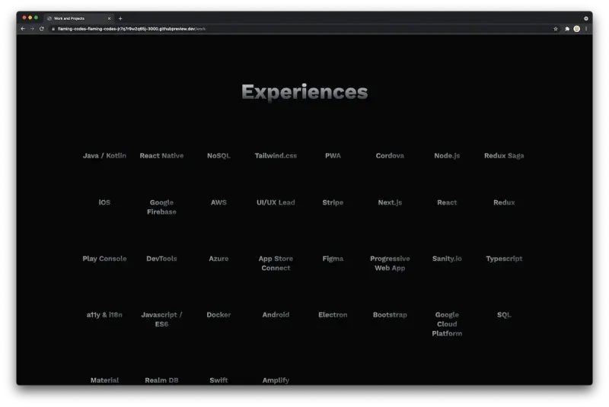This screenshot has height=407, width=609.
Task: Click the browser back arrow
Action: pos(23,29)
